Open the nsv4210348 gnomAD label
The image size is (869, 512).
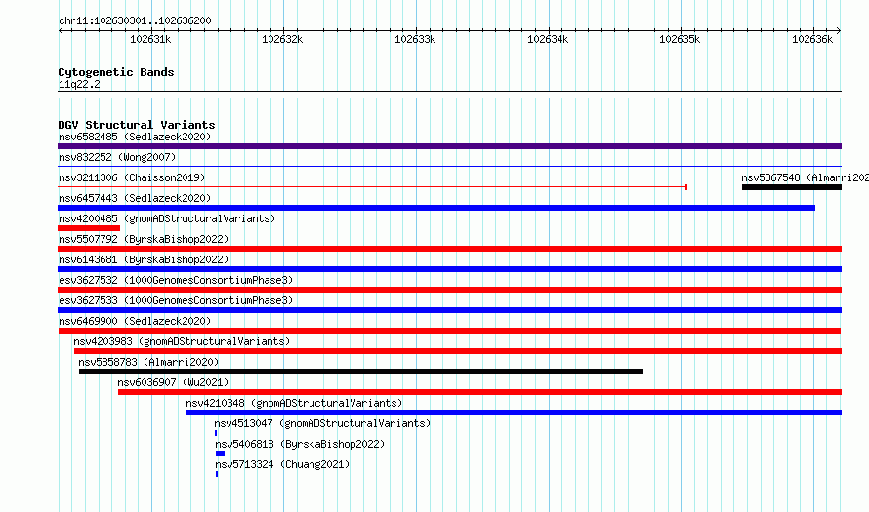(x=294, y=403)
